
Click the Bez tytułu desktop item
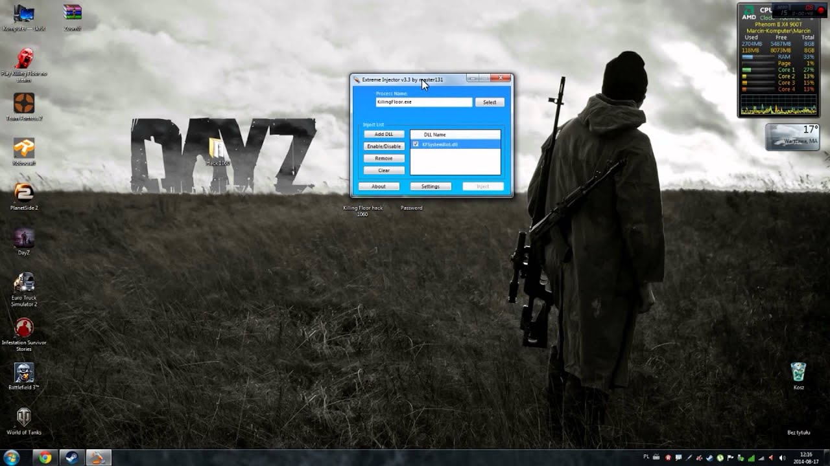pyautogui.click(x=799, y=432)
